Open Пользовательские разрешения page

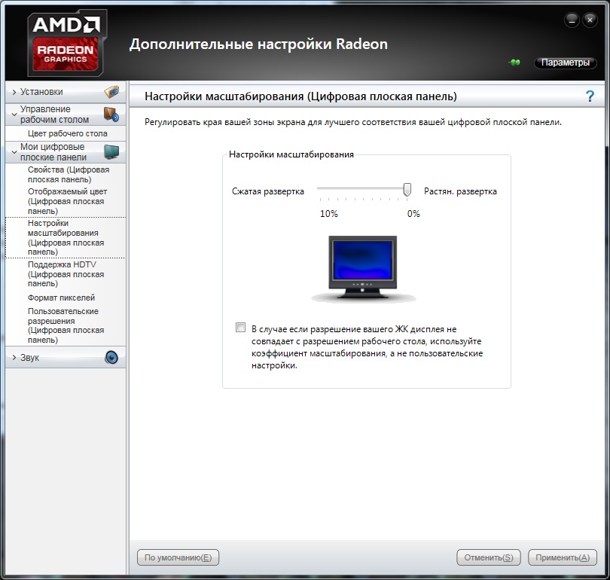pos(66,325)
